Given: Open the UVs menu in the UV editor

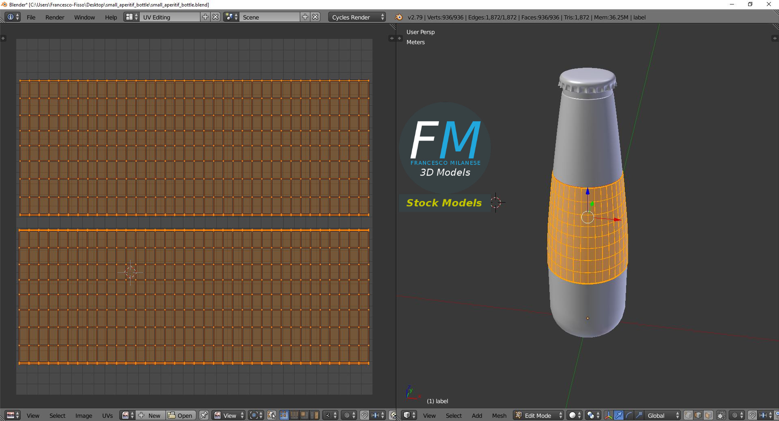Looking at the screenshot, I should pos(108,415).
